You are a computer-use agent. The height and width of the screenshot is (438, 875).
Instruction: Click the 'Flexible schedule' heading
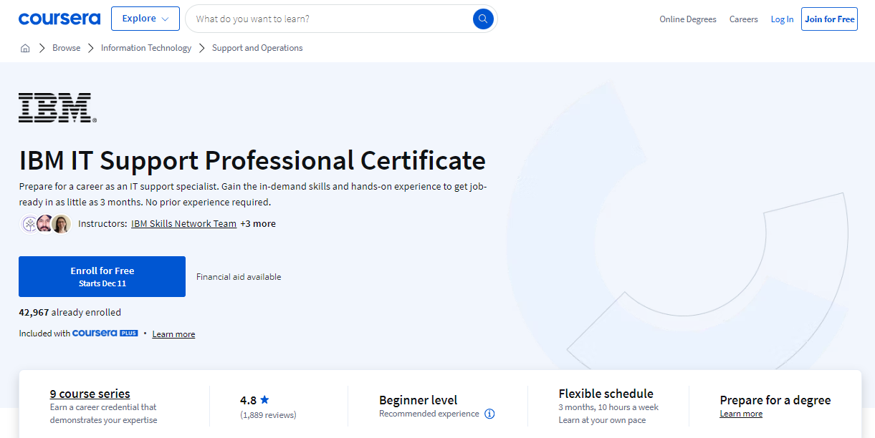click(x=606, y=394)
